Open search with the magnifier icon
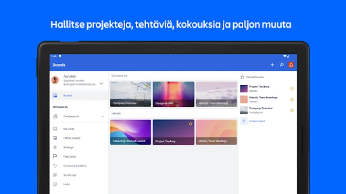 (282, 65)
